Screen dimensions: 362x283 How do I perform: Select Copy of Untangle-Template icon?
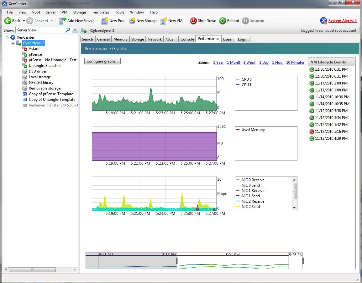click(25, 100)
